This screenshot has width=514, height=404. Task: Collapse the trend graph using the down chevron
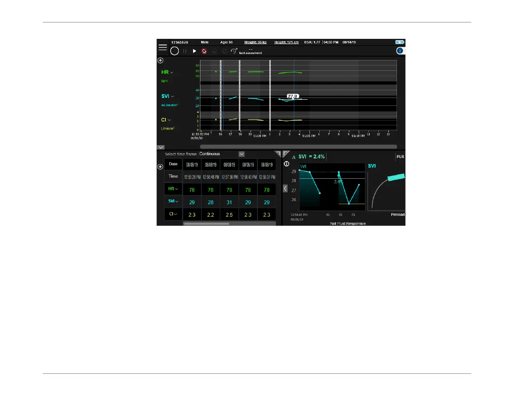(x=161, y=148)
